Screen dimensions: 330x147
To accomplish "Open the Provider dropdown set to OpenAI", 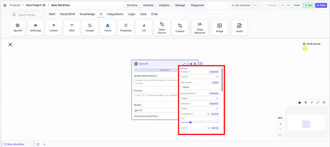I will 200,77.
